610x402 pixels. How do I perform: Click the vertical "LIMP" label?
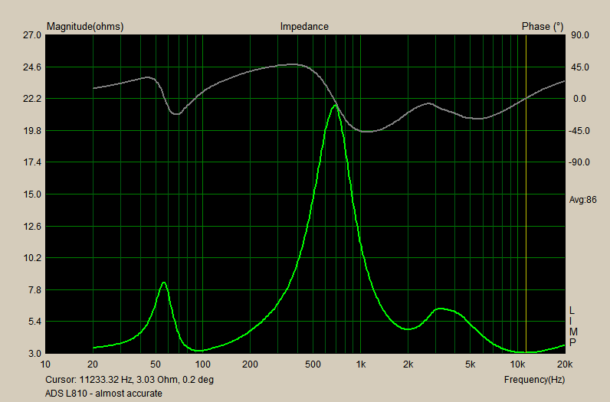click(x=572, y=326)
